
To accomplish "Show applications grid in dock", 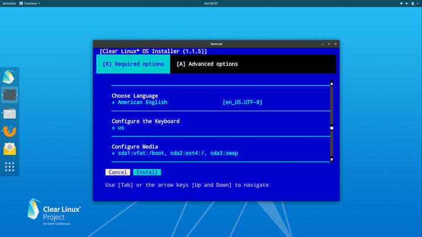I will click(10, 167).
